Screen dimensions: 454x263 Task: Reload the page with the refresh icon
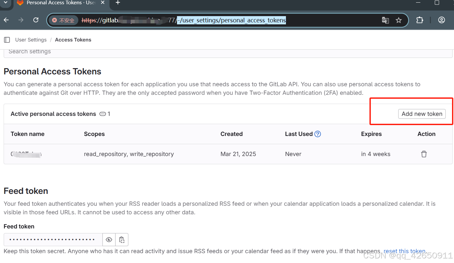coord(36,20)
